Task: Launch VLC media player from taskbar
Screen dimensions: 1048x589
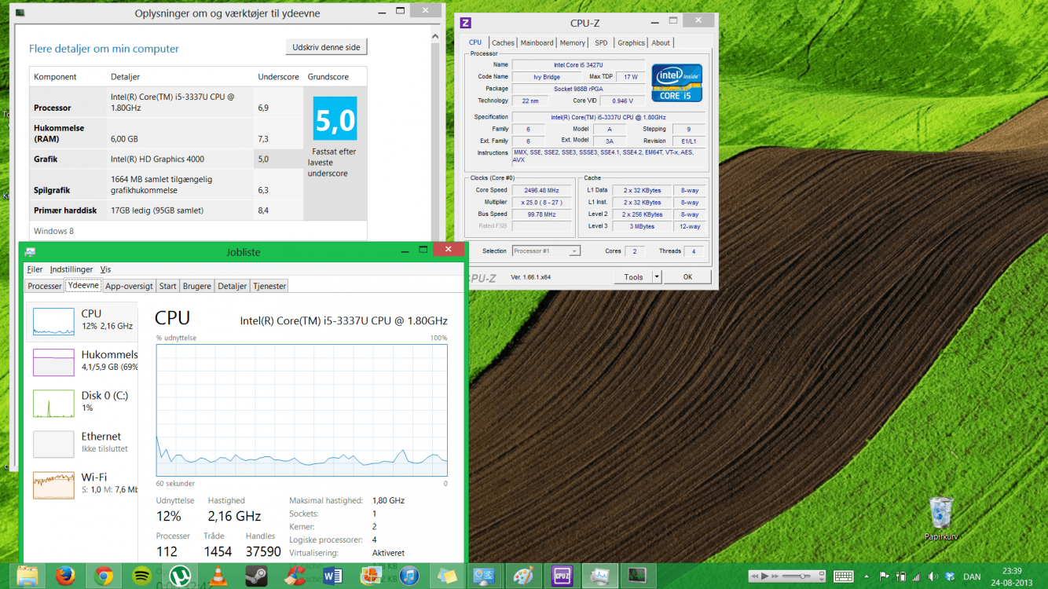Action: pos(218,576)
